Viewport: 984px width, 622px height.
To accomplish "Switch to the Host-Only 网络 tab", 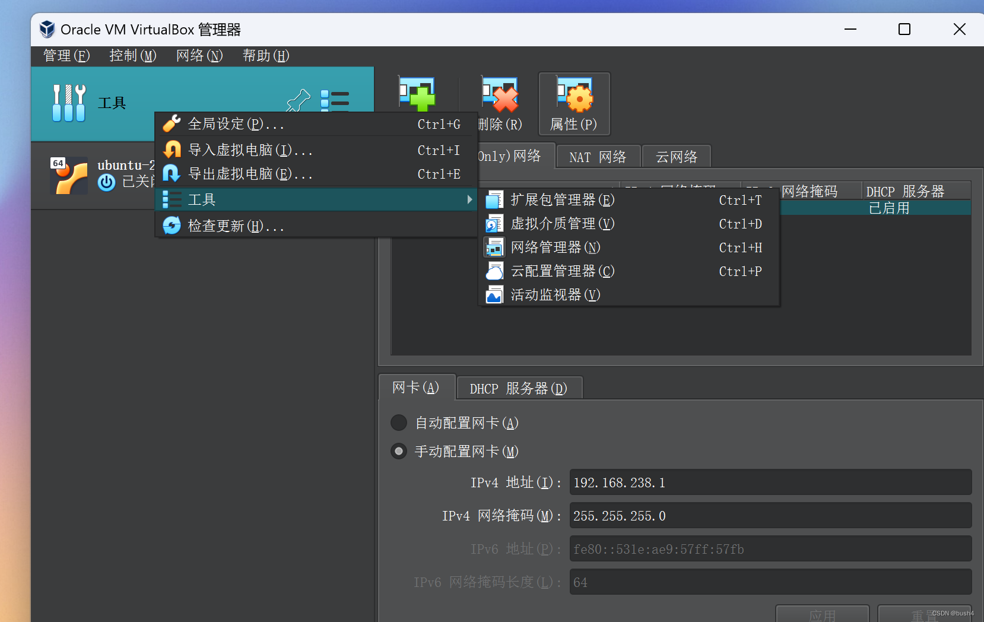I will point(515,155).
